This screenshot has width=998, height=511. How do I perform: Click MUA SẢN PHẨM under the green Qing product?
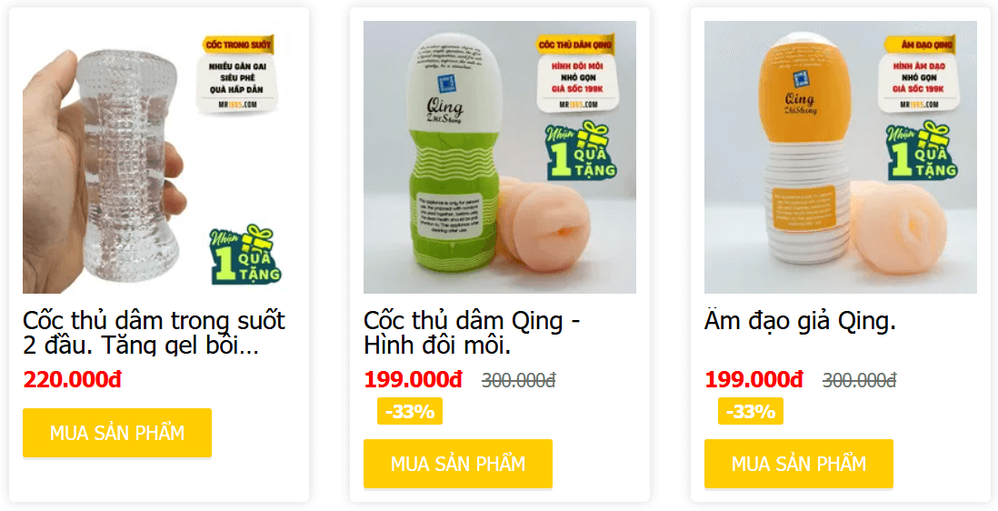[457, 464]
